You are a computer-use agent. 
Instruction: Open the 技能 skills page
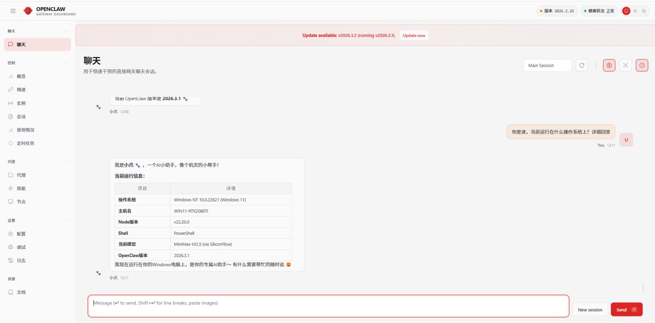38,189
